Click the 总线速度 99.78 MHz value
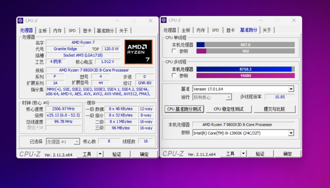330x188 pixels. click(63, 122)
